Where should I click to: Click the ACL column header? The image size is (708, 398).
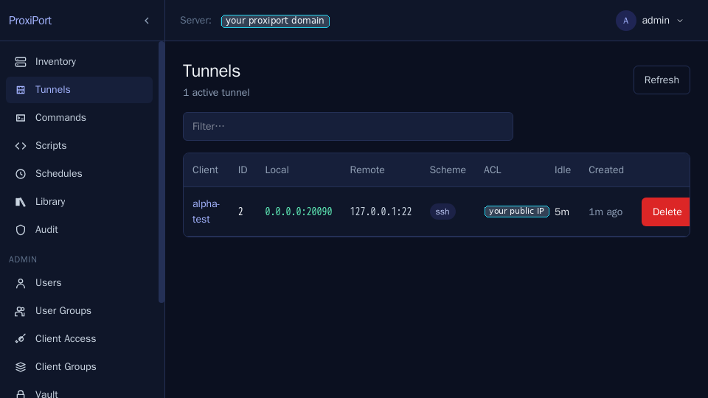tap(492, 170)
